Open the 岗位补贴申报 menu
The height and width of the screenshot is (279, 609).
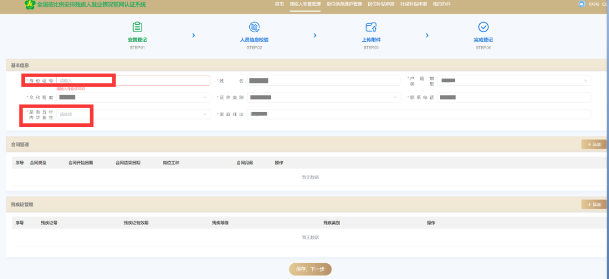381,5
